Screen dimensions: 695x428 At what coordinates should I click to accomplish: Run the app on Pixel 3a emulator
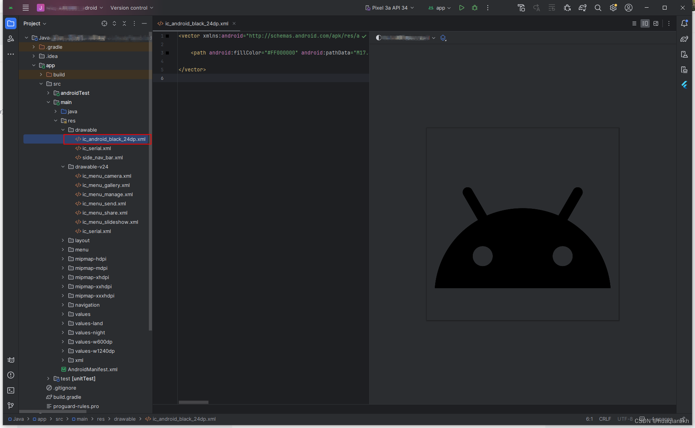462,8
